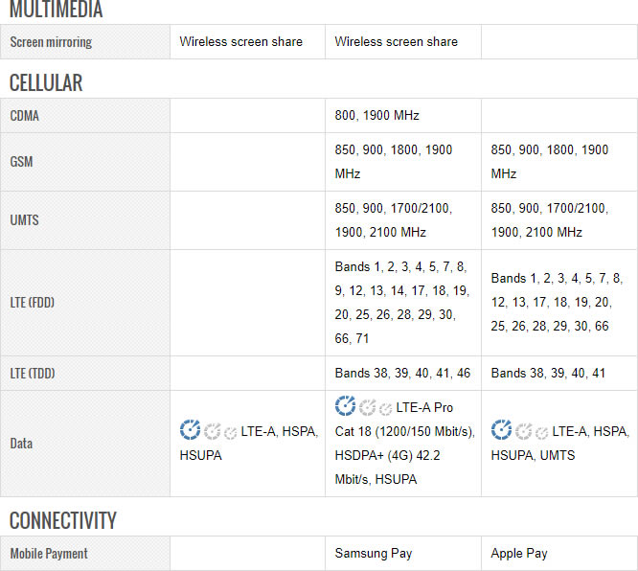
Task: Click the Mobile Payment row label
Action: pos(49,554)
